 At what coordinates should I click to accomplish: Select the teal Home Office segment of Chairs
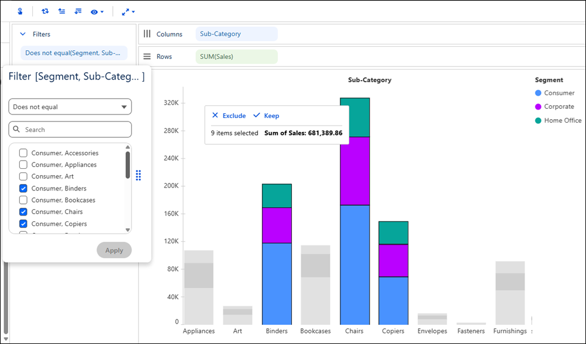[354, 117]
